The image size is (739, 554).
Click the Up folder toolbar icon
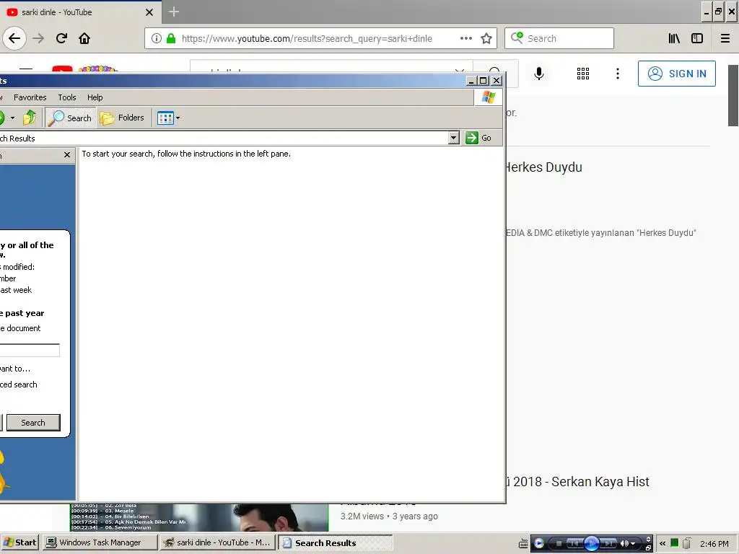pos(29,118)
